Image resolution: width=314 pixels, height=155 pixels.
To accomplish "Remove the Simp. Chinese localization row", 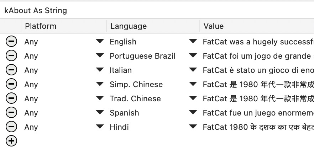I will coord(11,84).
